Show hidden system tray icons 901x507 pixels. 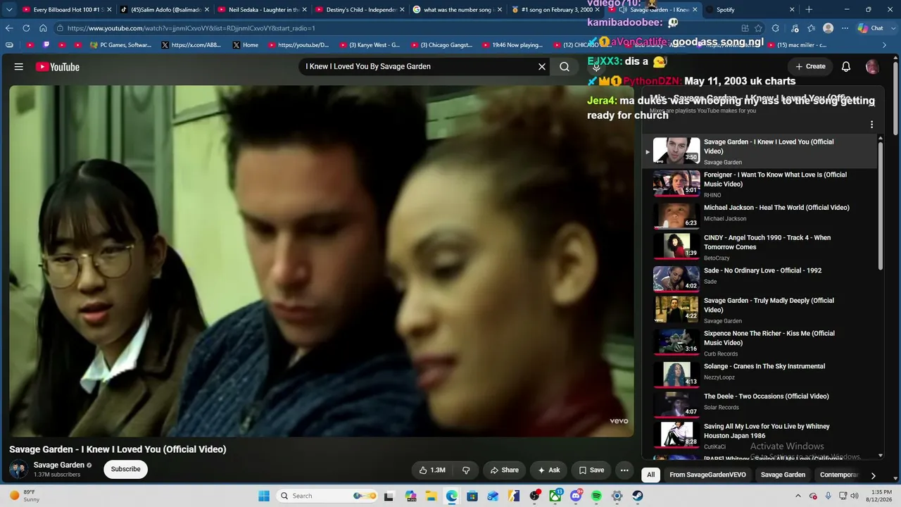click(x=800, y=496)
